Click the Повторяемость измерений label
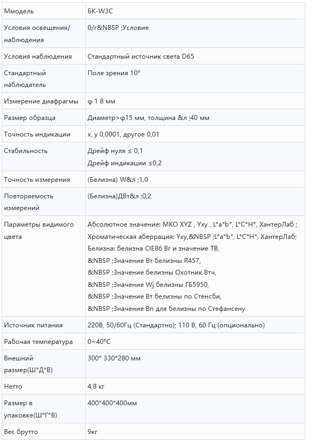 click(28, 202)
